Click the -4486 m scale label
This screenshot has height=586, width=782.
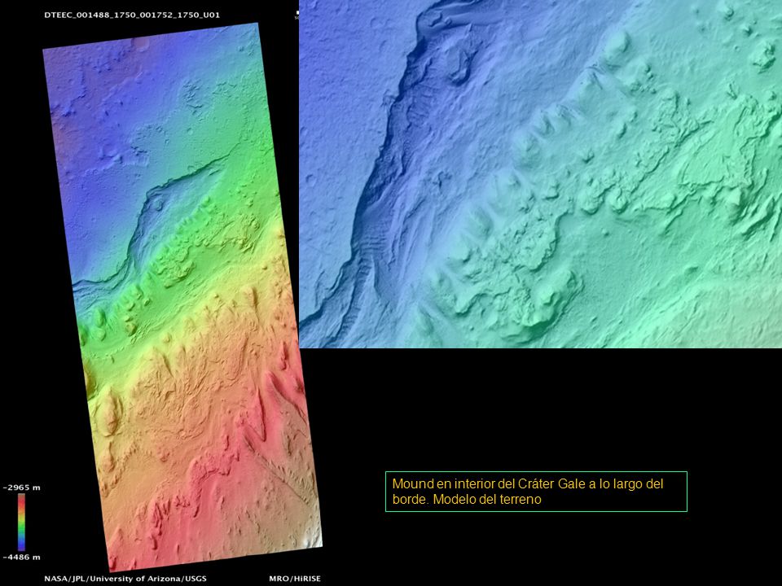click(21, 557)
